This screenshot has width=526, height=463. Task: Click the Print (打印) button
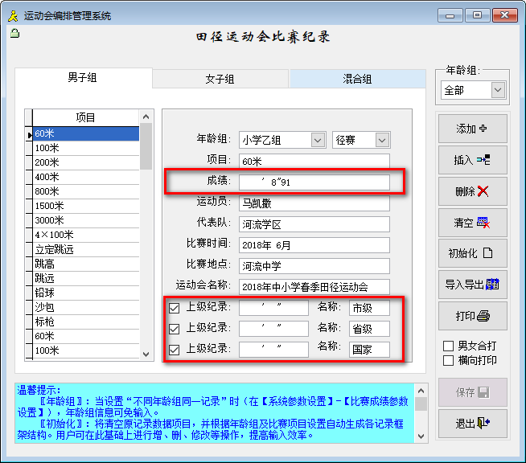click(x=472, y=316)
